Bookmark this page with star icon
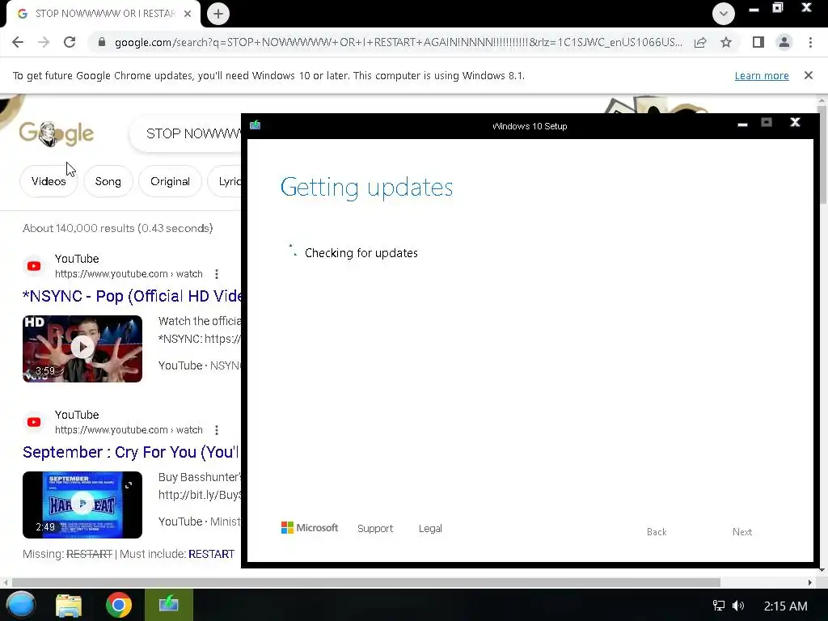 pyautogui.click(x=726, y=42)
